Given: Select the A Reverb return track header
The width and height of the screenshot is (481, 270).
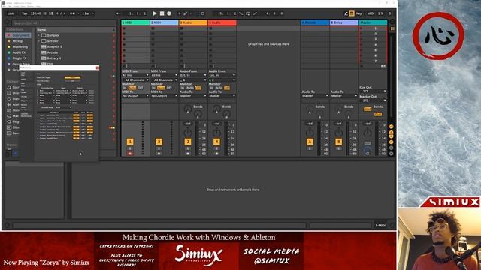Looking at the screenshot, I should (x=315, y=22).
